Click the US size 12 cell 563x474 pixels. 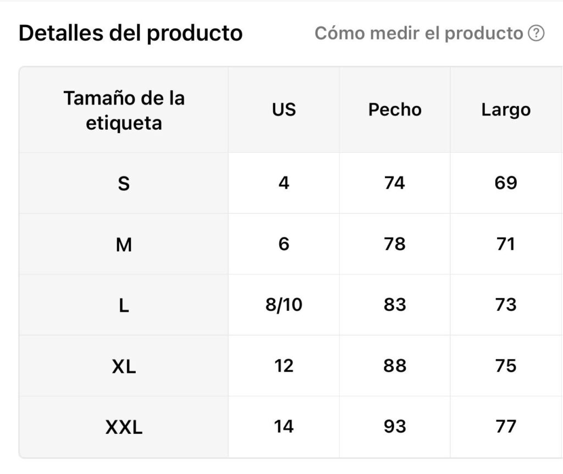click(284, 366)
